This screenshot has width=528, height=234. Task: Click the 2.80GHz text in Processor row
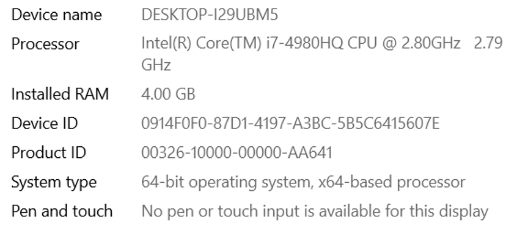pyautogui.click(x=431, y=43)
